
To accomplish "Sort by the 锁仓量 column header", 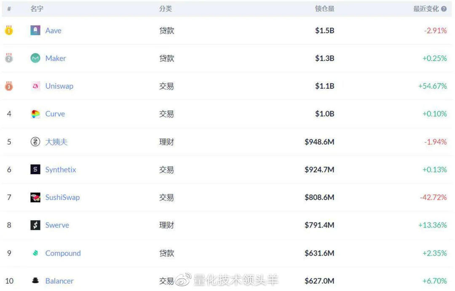I will tap(324, 9).
